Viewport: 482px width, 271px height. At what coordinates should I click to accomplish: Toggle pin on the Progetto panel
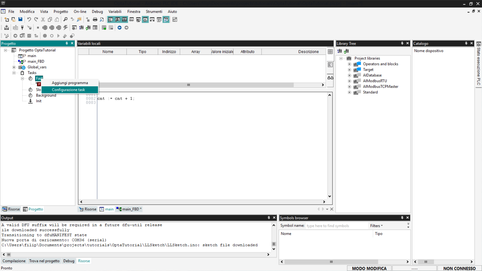pos(67,43)
